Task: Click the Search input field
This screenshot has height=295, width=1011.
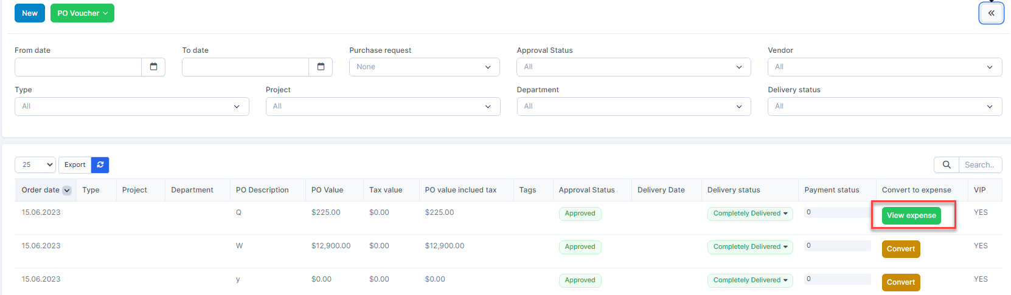Action: click(x=979, y=164)
